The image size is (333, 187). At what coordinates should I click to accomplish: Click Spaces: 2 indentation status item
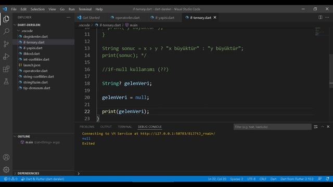[237, 179]
